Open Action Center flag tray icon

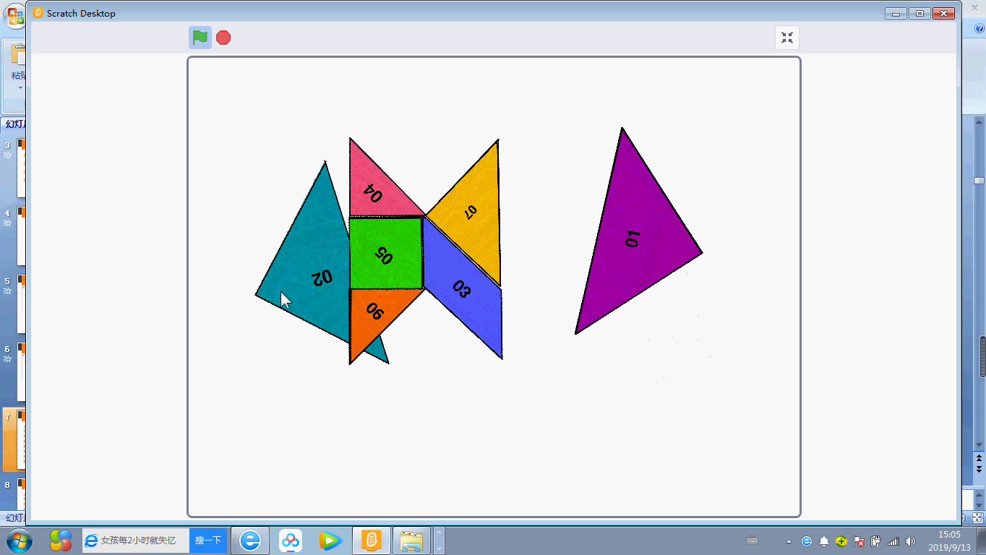(x=859, y=541)
